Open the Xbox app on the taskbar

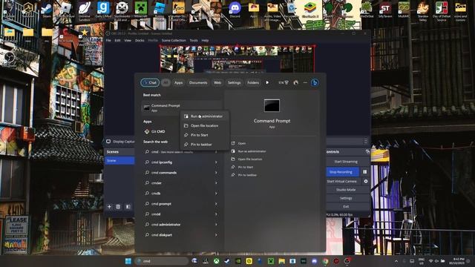point(216,261)
